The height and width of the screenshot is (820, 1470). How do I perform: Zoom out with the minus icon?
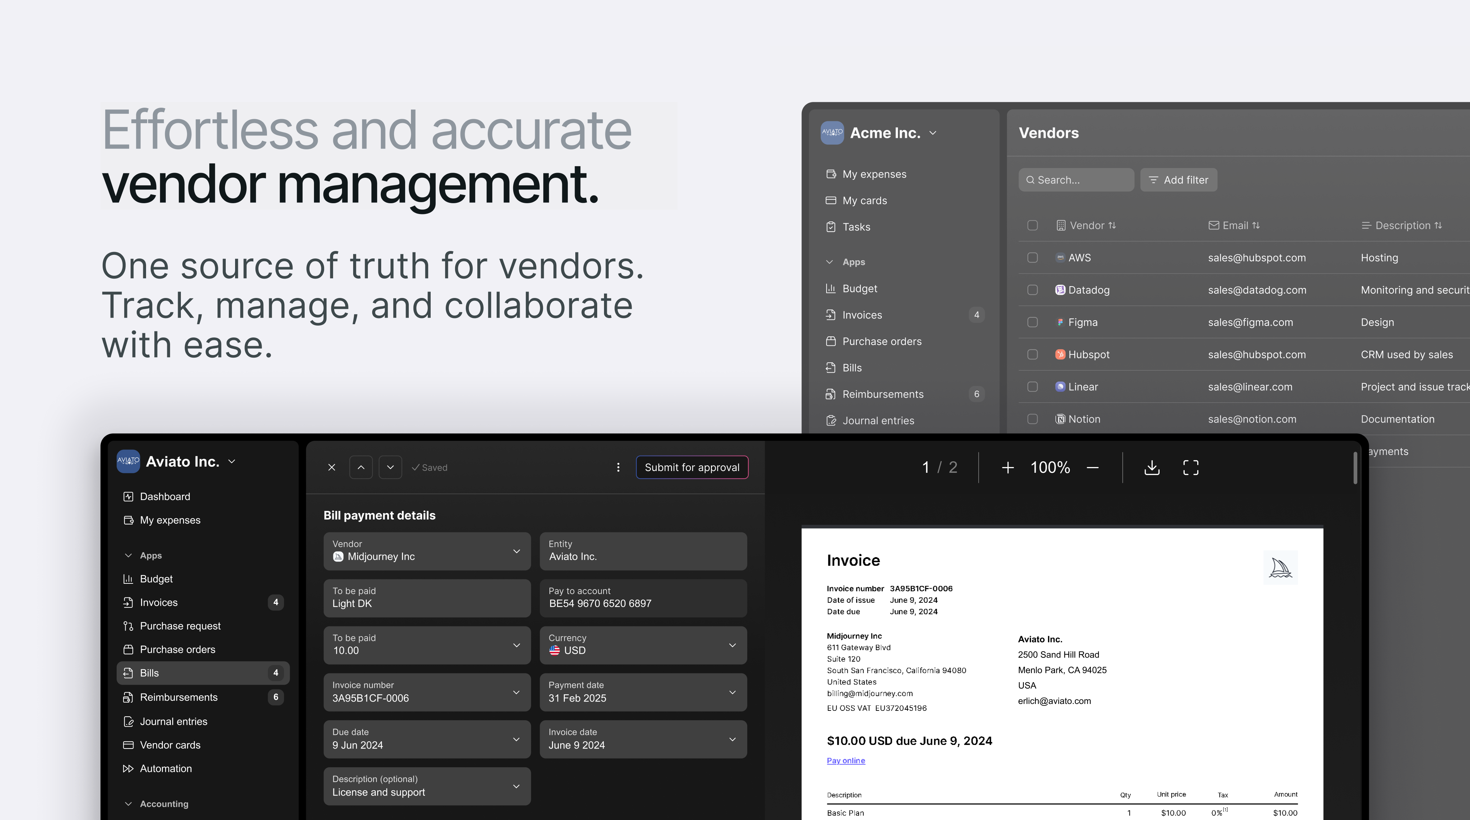tap(1092, 468)
